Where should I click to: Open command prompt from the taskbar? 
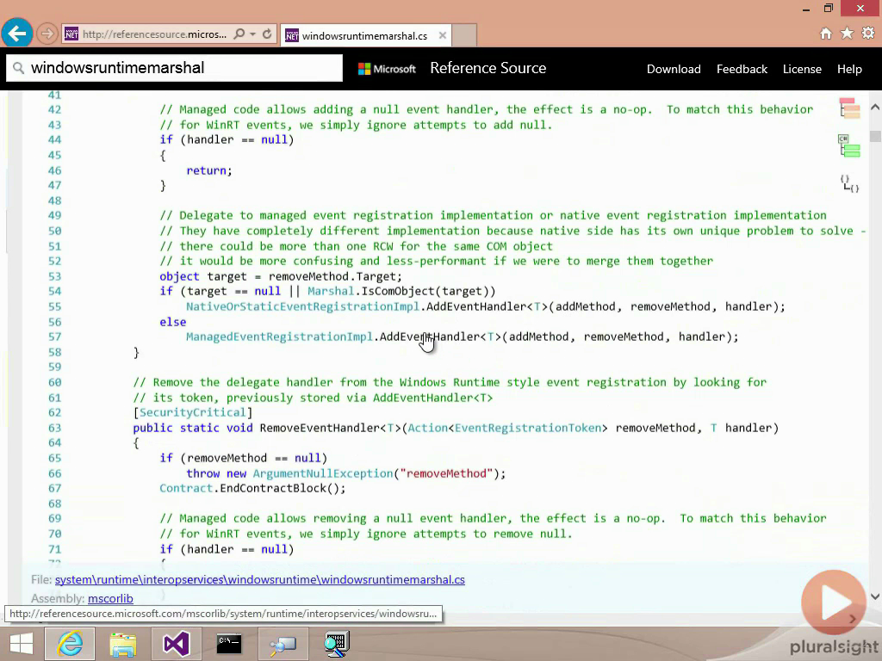(228, 643)
